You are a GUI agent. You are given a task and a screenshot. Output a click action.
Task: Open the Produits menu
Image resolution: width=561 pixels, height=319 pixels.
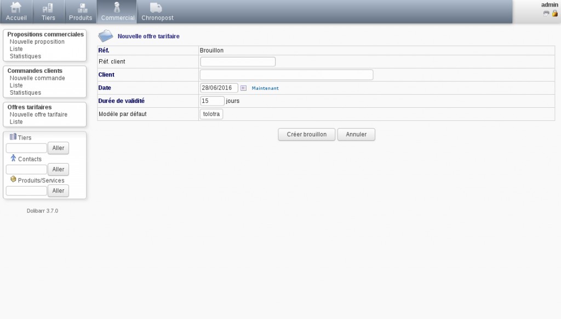click(81, 12)
